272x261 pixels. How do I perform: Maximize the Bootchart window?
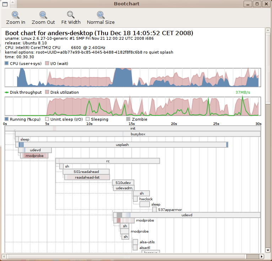pos(257,4)
